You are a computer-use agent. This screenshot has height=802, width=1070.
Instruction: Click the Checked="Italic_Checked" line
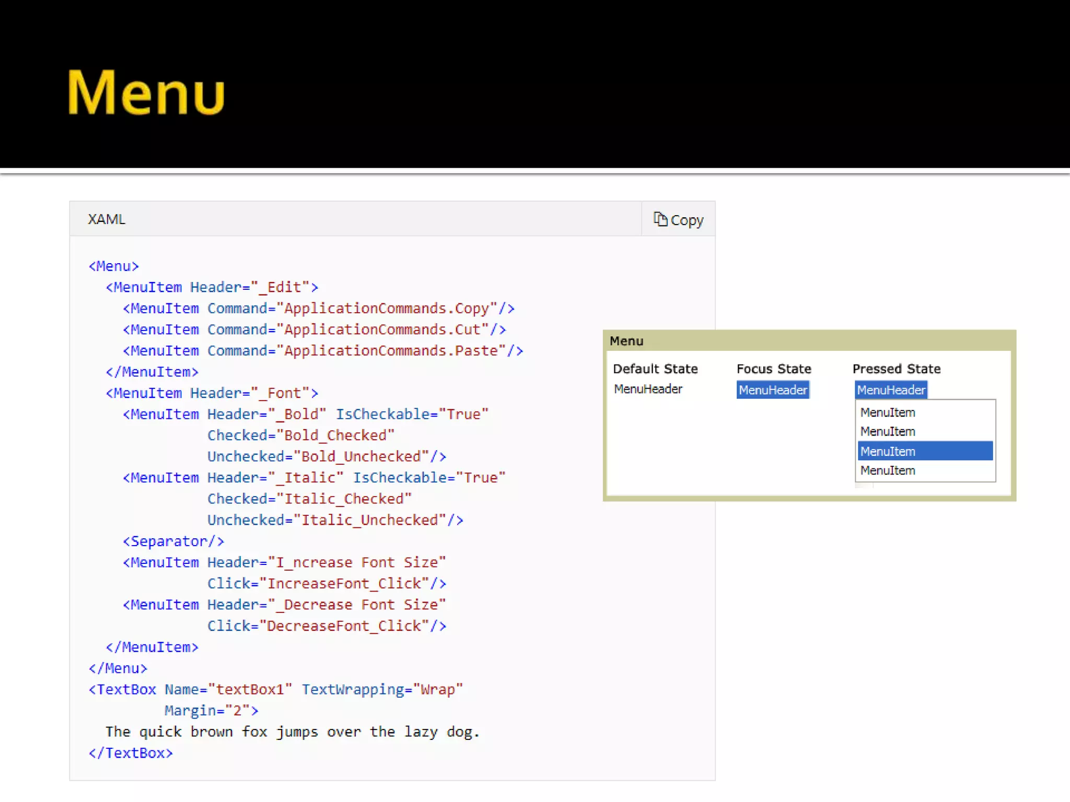tap(309, 499)
